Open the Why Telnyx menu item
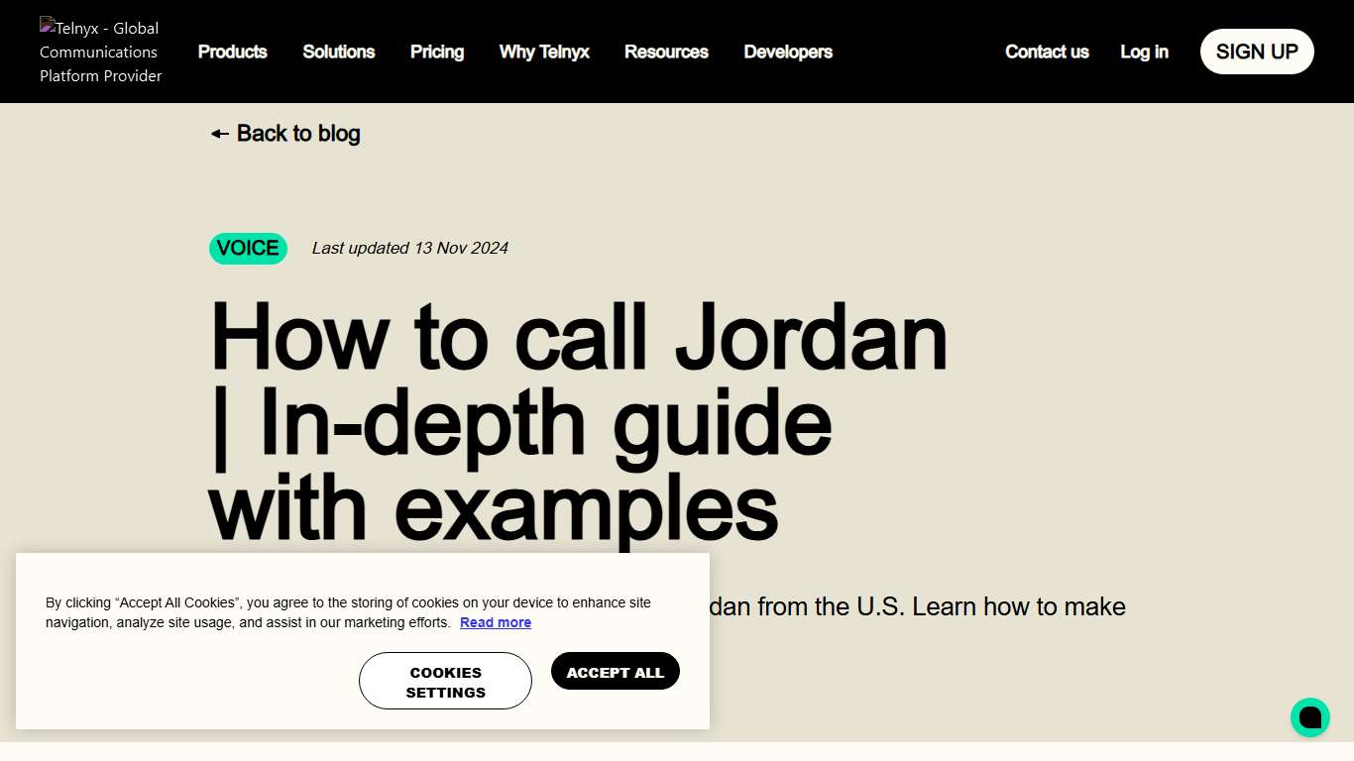Screen dimensions: 1354x761 pos(544,52)
